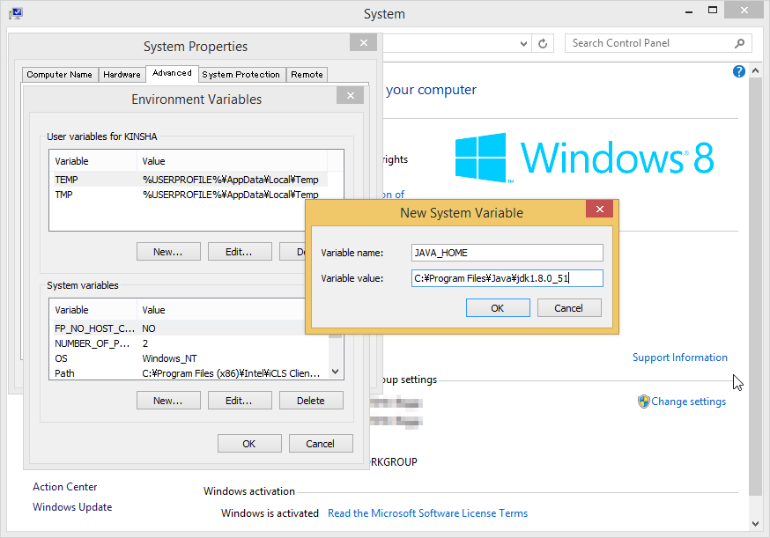Open the Support Information link
The width and height of the screenshot is (770, 538).
point(679,357)
